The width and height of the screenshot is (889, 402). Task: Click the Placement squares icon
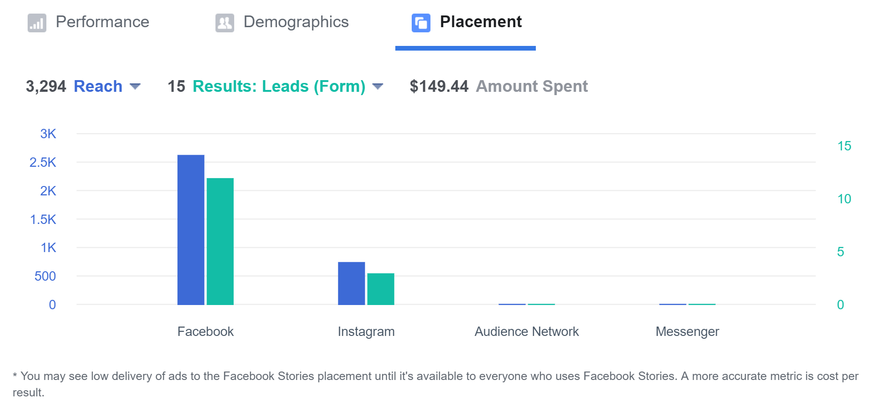(421, 22)
